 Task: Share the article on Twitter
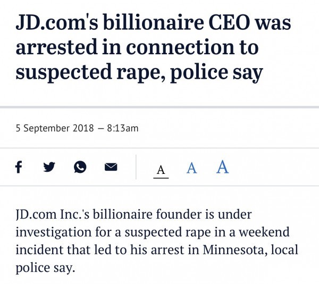point(49,168)
